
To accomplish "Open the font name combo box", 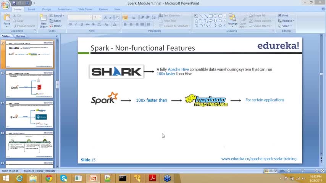I will point(80,18).
